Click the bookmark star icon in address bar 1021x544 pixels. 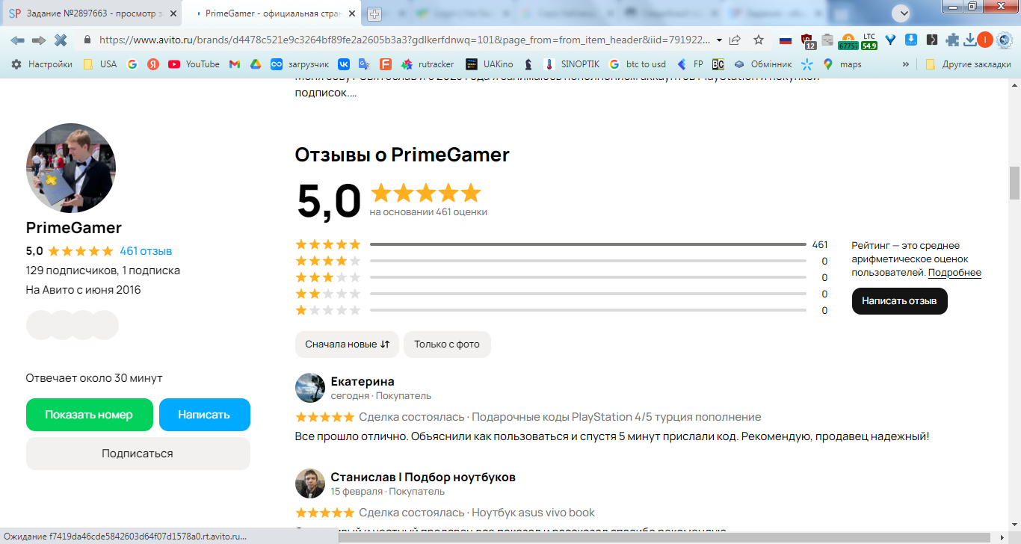coord(759,40)
